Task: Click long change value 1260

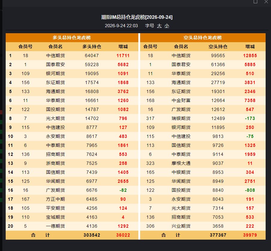Action: click(x=123, y=101)
